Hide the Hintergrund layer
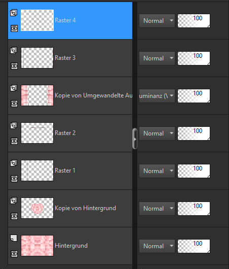The height and width of the screenshot is (269, 229). click(14, 254)
